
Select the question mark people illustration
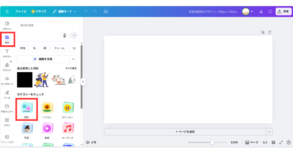[58, 80]
